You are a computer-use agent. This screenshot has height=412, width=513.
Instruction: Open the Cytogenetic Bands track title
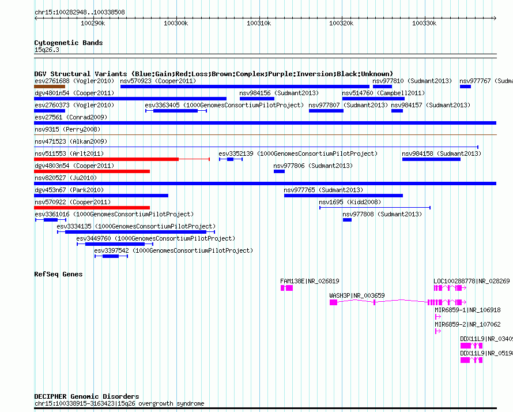(x=69, y=43)
